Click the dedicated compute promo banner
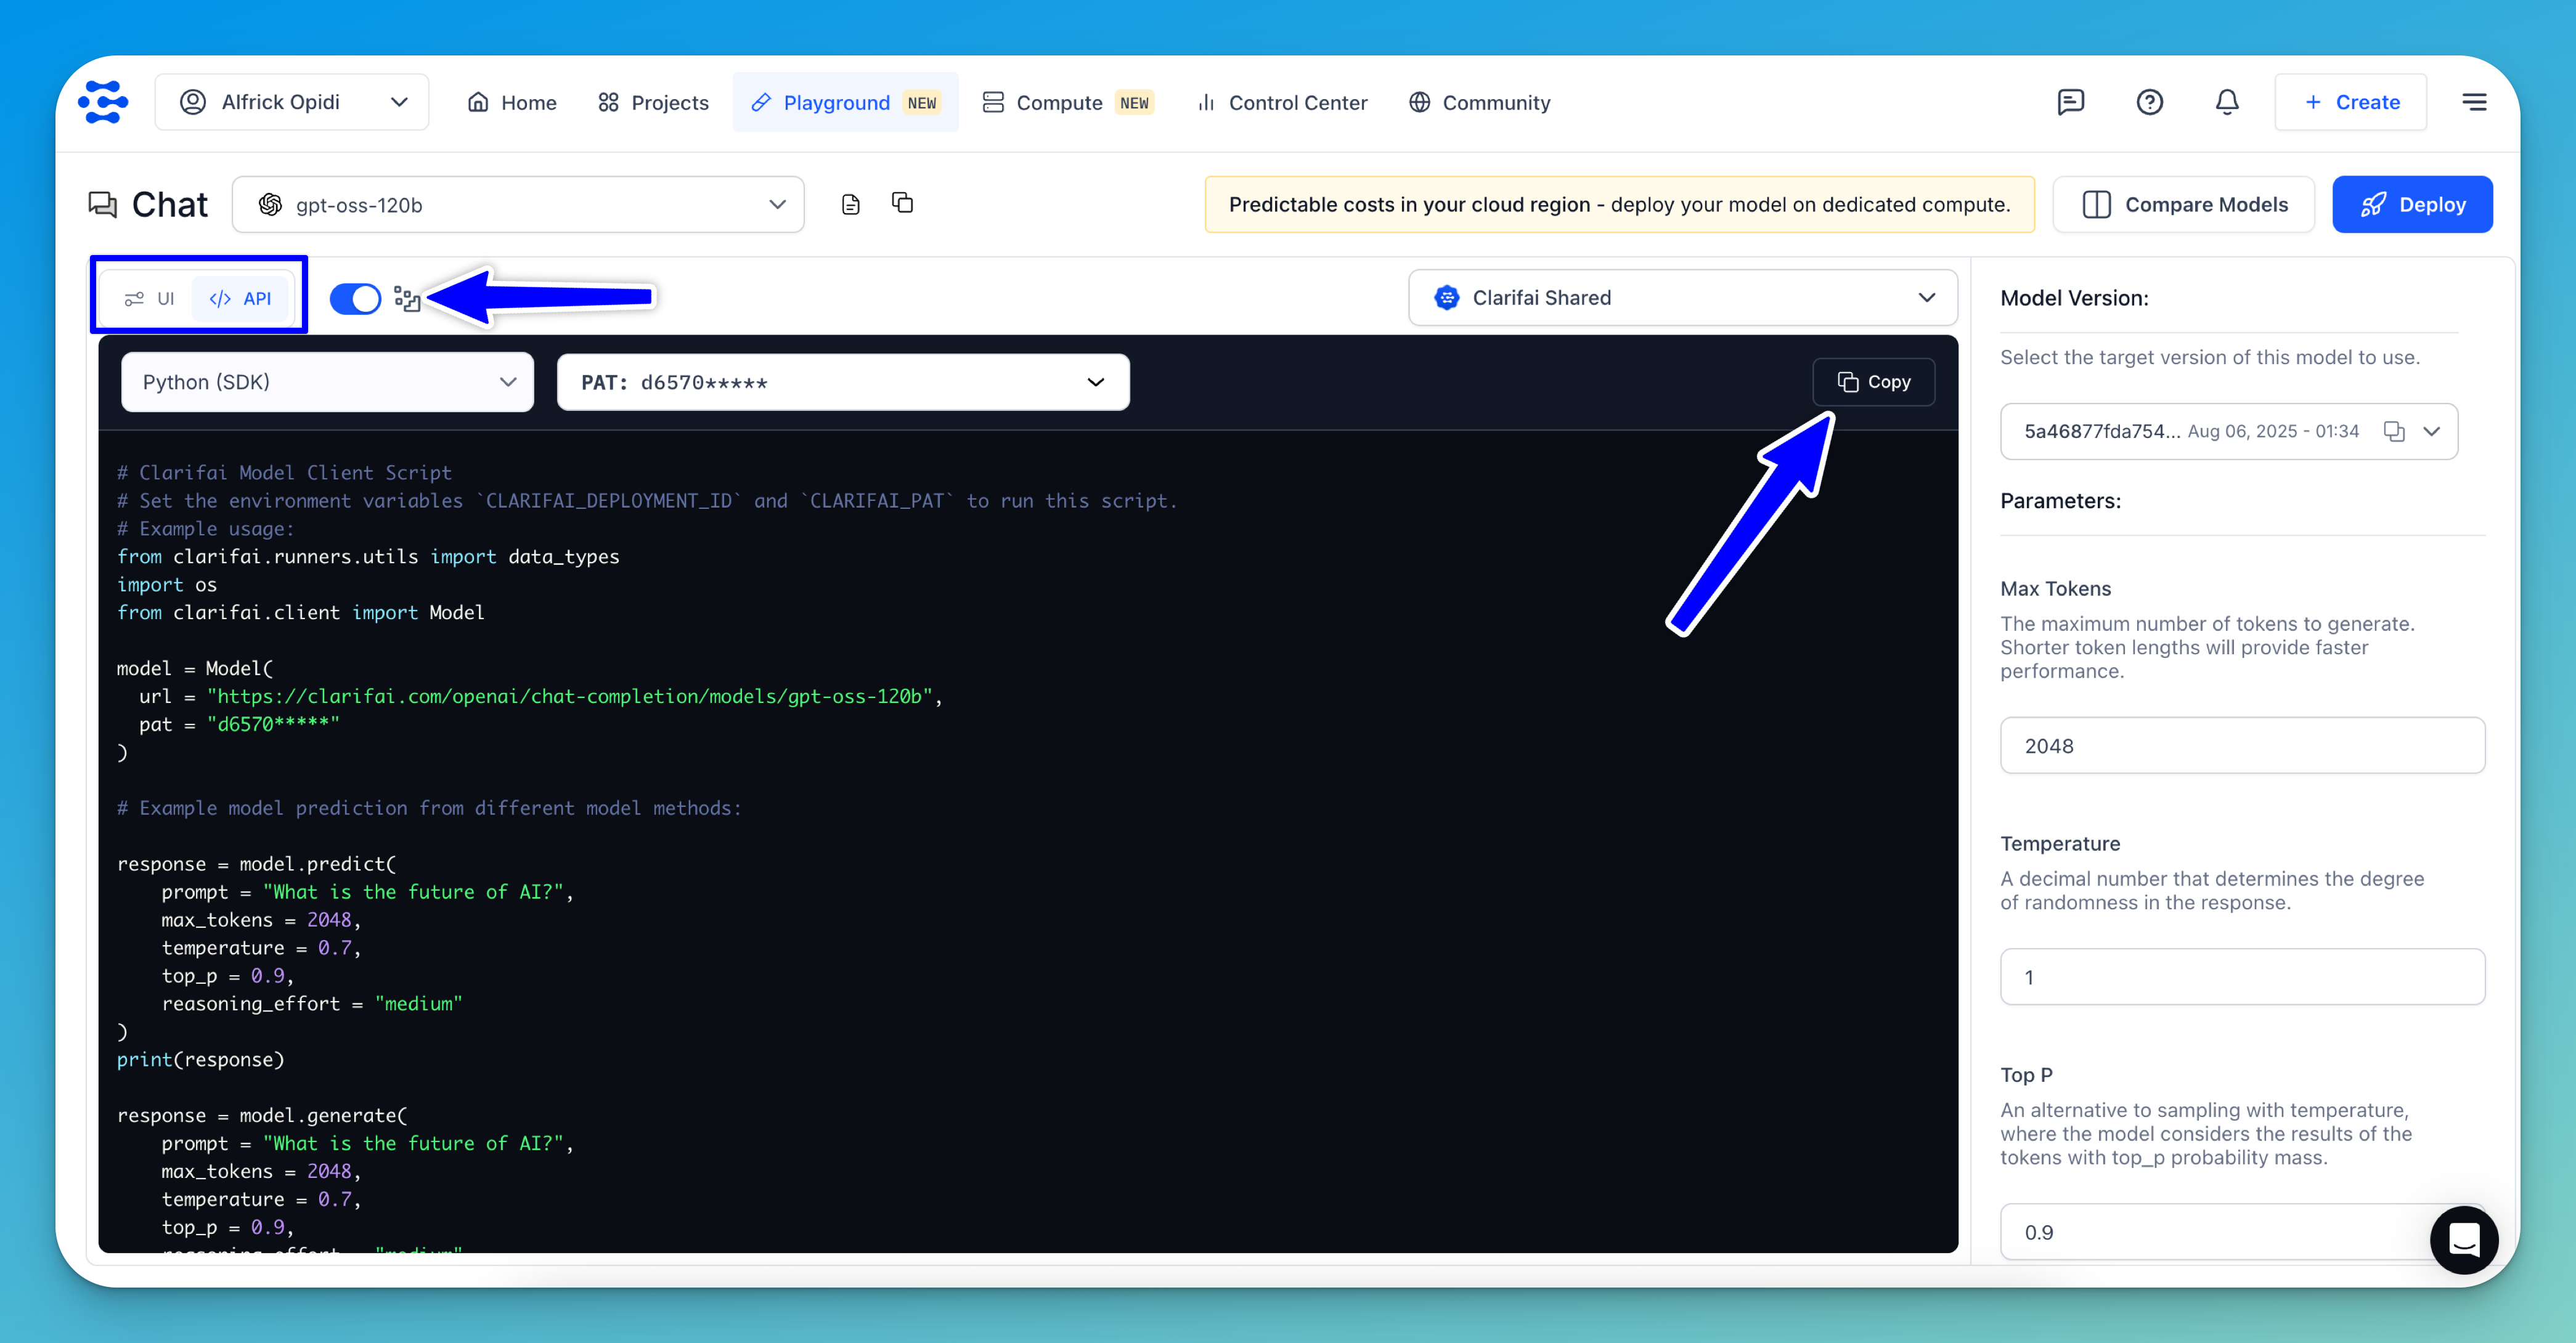 [x=1619, y=205]
